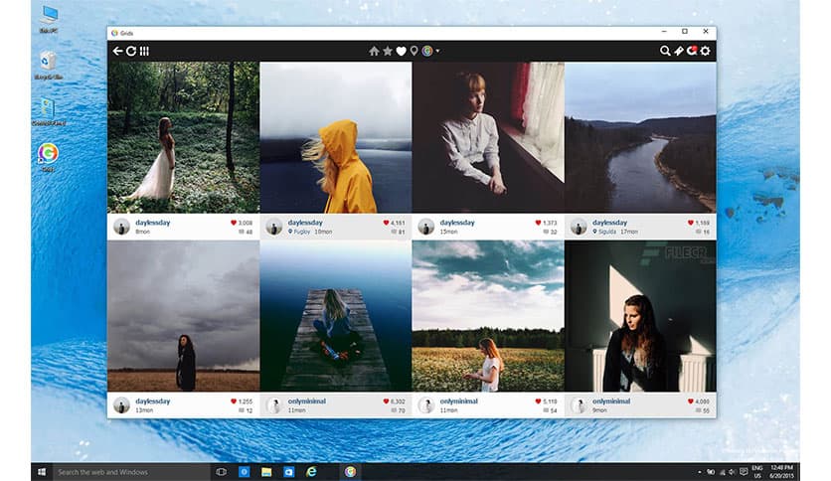
Task: Open onlyminimal username on pier photo post
Action: coord(307,401)
